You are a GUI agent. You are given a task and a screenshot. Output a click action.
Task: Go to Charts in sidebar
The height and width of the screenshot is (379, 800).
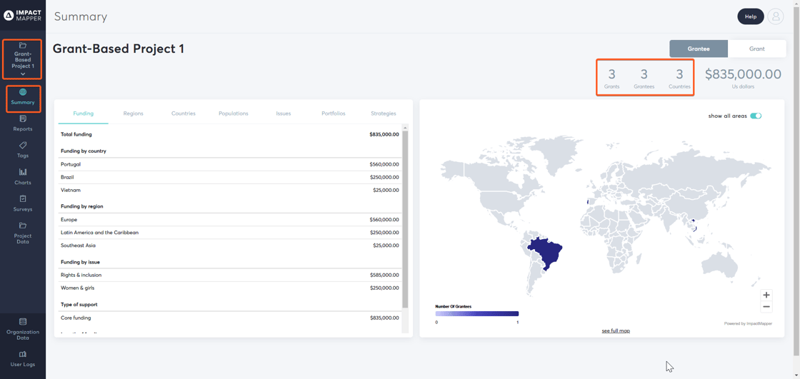23,176
